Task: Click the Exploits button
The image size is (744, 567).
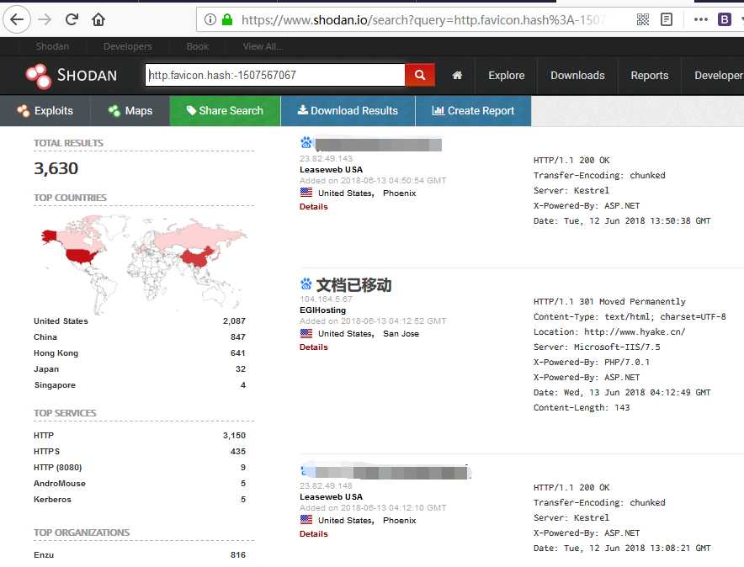Action: 45,111
